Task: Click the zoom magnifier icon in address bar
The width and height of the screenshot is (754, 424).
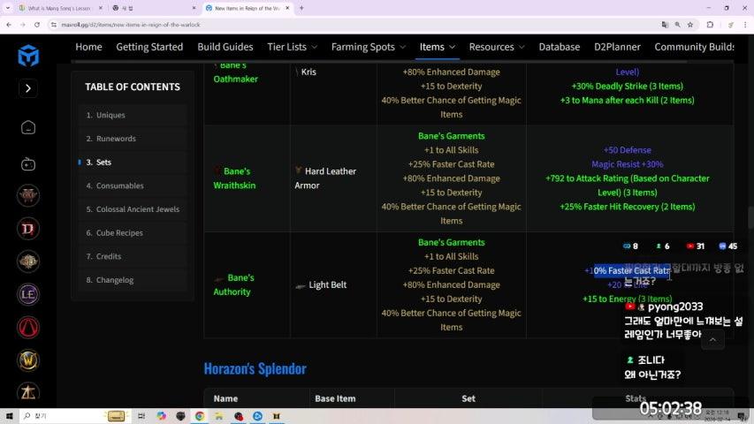Action: (x=678, y=25)
